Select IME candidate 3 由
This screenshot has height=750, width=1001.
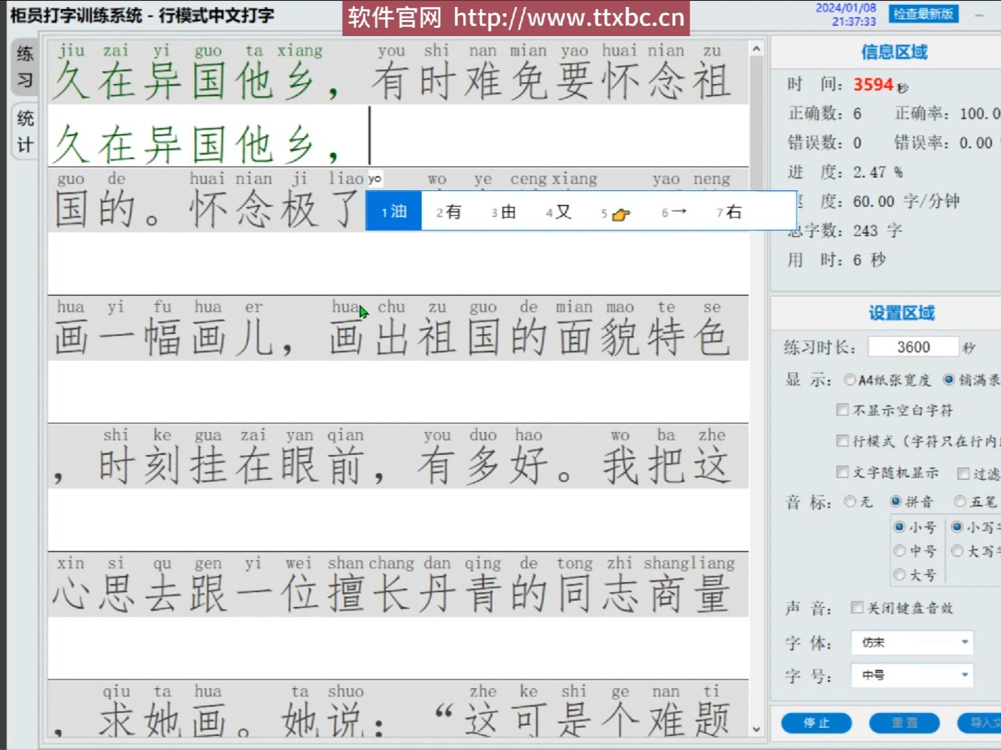(503, 212)
